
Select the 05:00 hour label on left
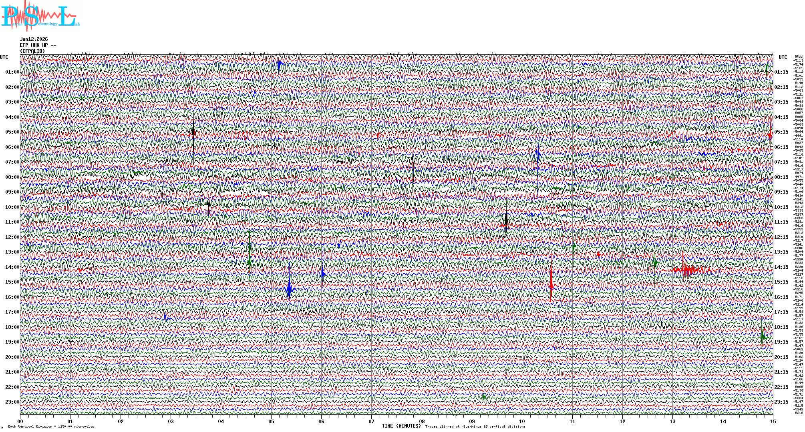coord(12,132)
